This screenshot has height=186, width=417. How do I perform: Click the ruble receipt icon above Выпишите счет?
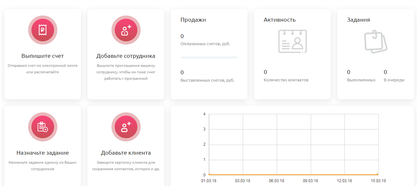42,30
